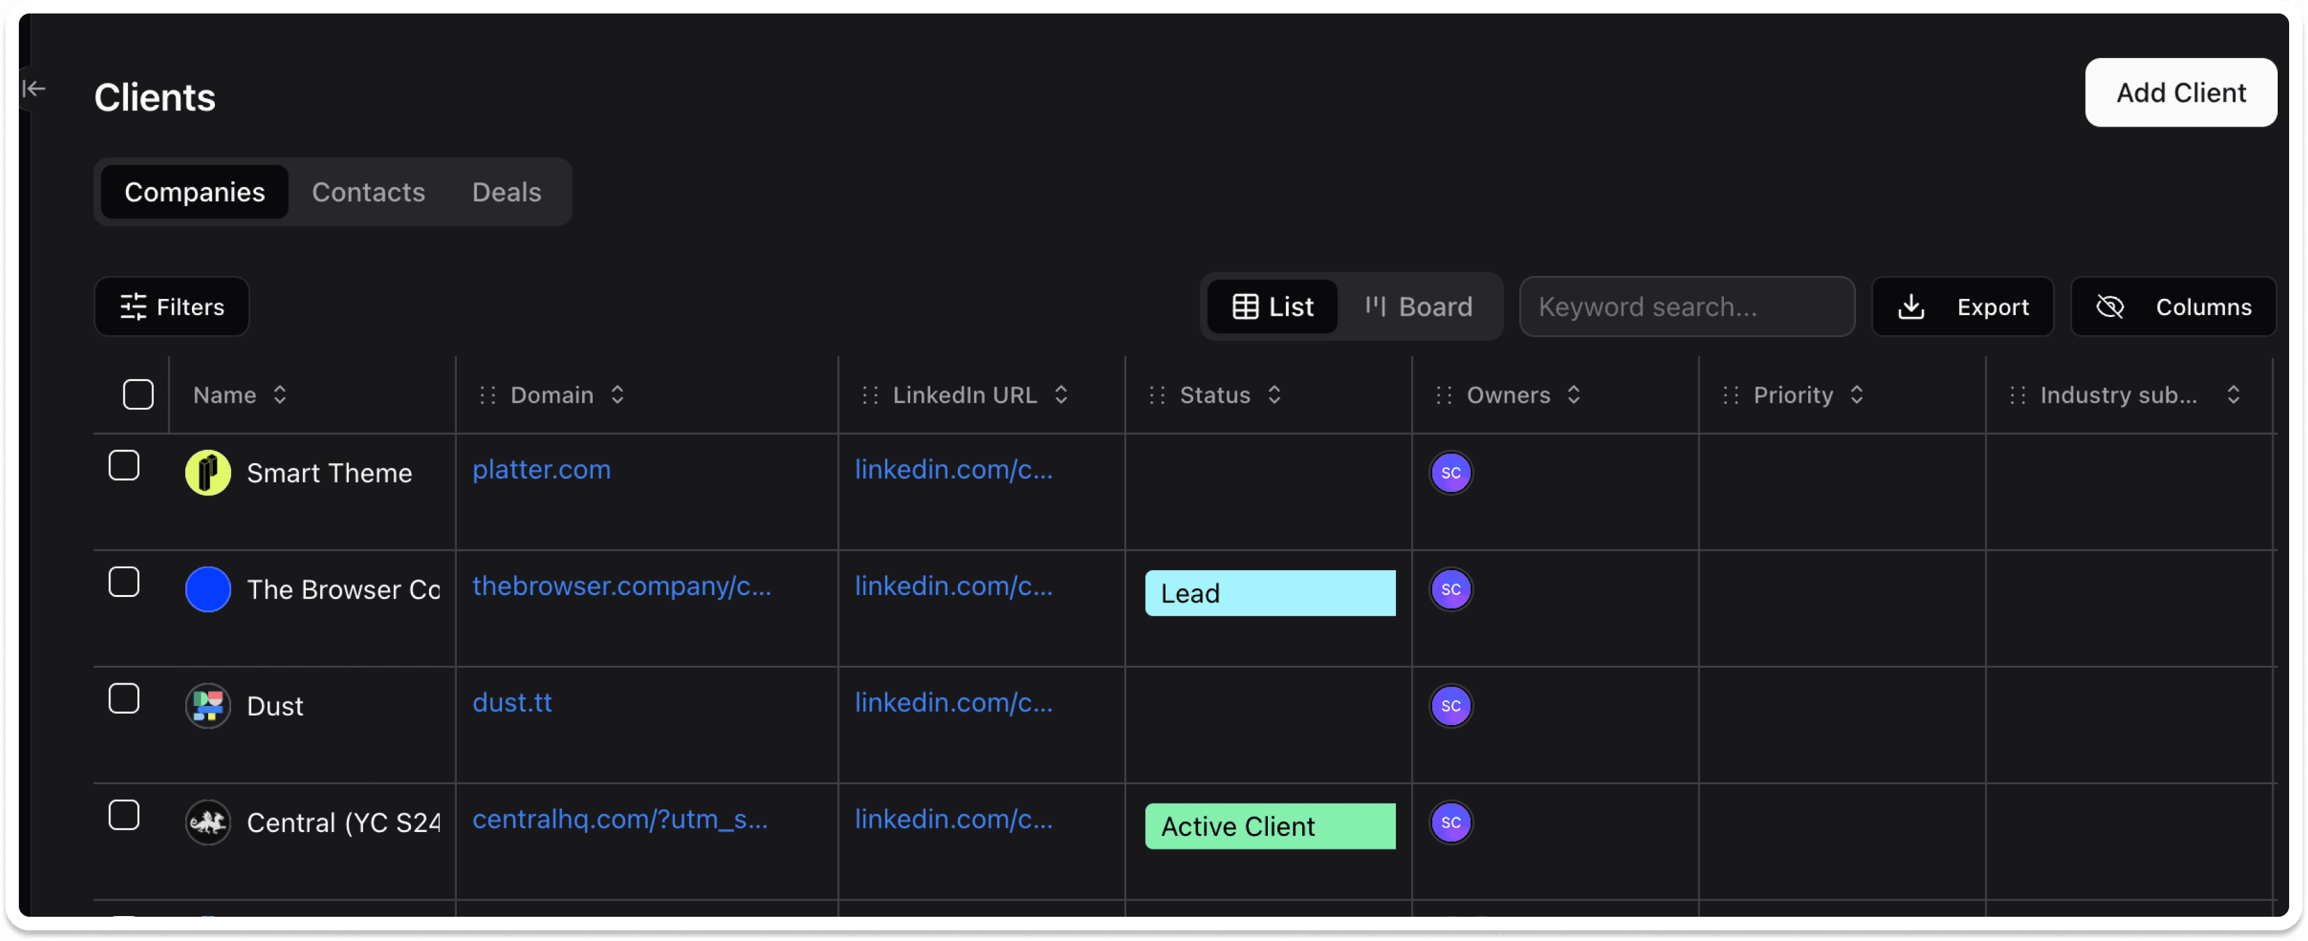Open Smart Theme's LinkedIn link
This screenshot has height=941, width=2308.
tap(954, 469)
